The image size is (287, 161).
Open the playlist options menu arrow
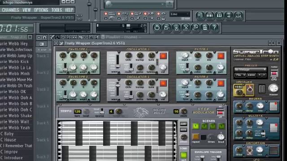39,38
